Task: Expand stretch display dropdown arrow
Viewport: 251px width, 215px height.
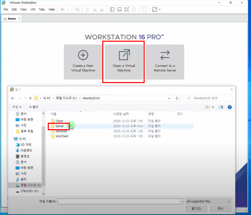Action: pos(160,9)
